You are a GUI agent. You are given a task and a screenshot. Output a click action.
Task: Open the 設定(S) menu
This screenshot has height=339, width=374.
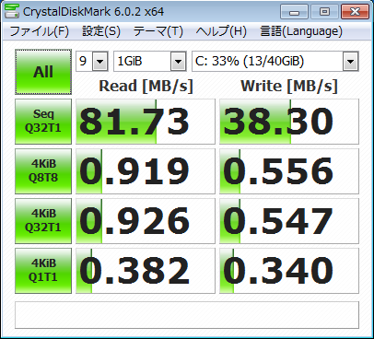[x=101, y=31]
